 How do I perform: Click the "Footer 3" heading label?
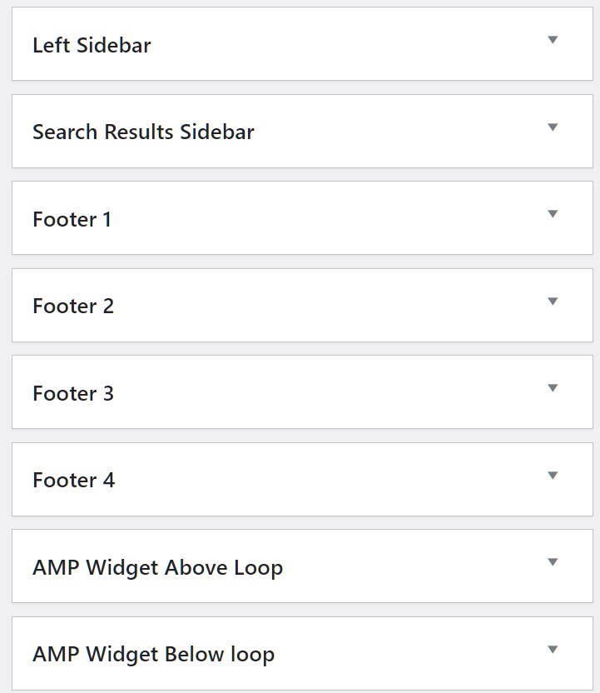click(73, 393)
